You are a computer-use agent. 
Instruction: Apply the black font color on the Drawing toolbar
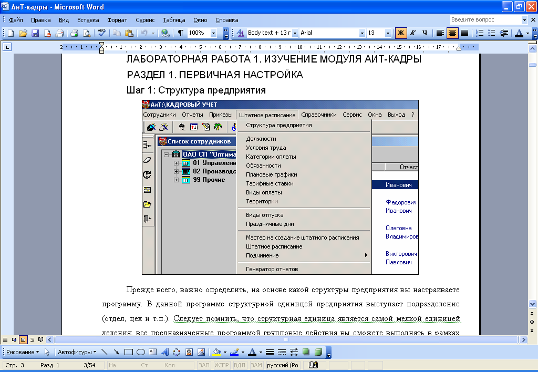(252, 352)
